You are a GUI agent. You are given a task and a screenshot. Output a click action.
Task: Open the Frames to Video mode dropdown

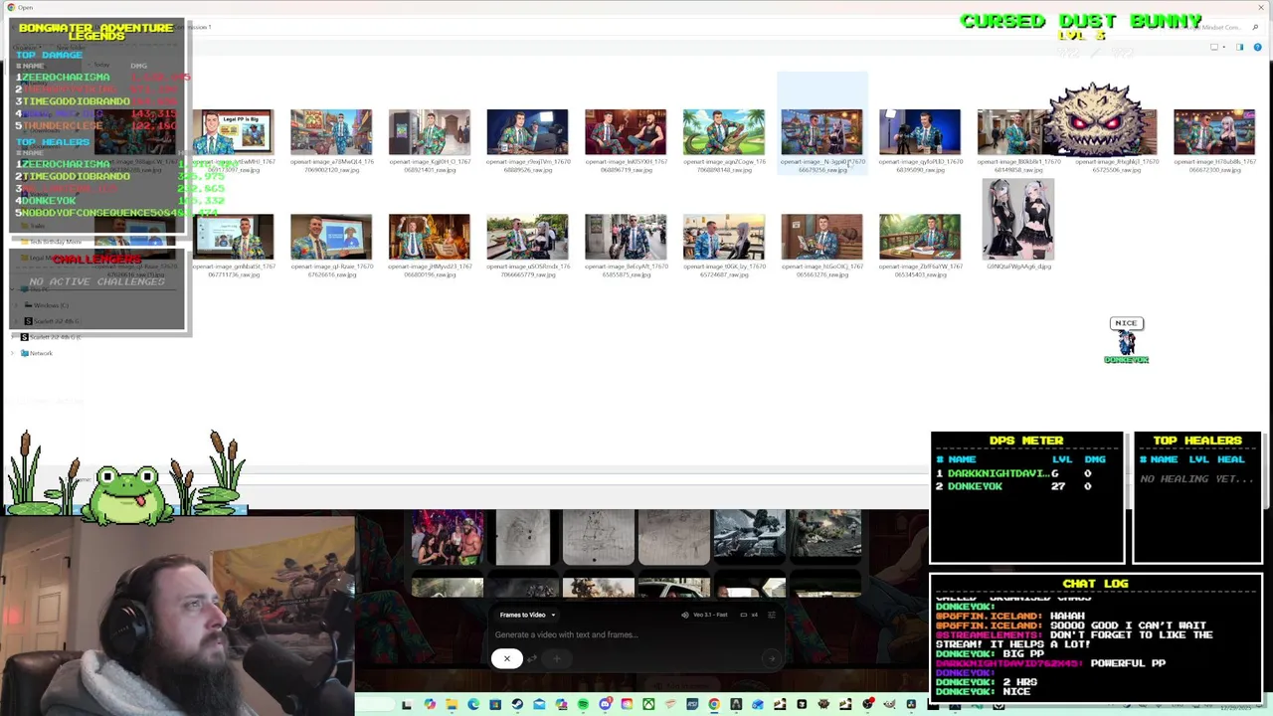pyautogui.click(x=526, y=615)
